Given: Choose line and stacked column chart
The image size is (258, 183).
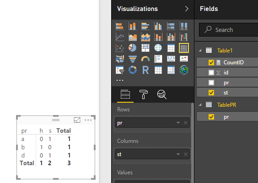Looking at the screenshot, I should click(158, 37).
